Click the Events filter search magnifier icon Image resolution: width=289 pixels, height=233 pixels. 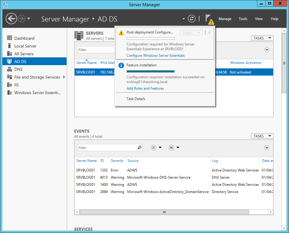tap(139, 147)
